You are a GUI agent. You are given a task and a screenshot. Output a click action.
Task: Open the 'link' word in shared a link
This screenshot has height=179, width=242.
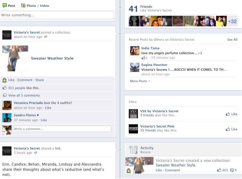[58, 148]
